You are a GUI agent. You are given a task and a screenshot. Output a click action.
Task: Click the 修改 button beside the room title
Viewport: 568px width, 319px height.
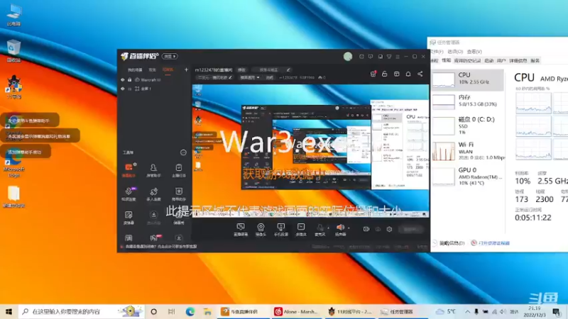241,69
